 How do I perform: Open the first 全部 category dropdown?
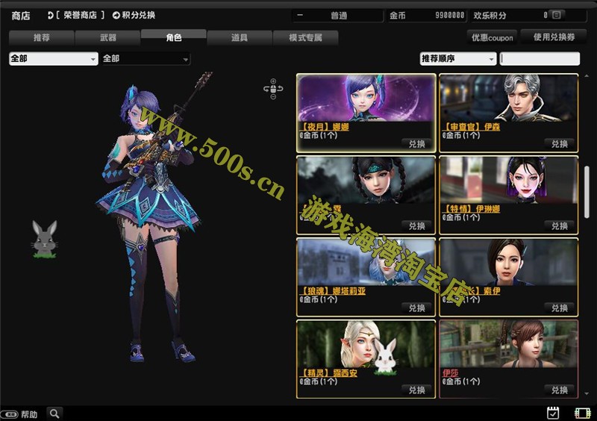click(53, 58)
